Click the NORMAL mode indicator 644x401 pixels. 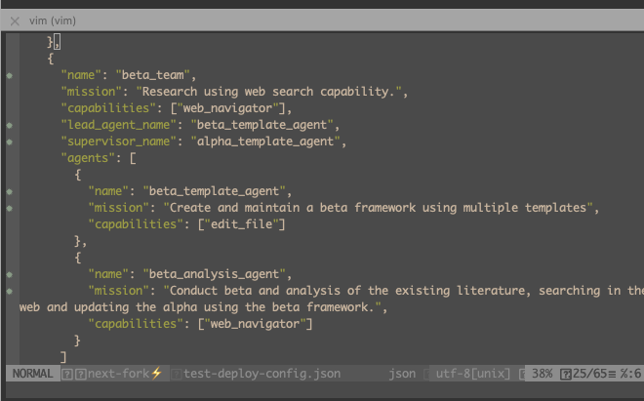coord(32,374)
